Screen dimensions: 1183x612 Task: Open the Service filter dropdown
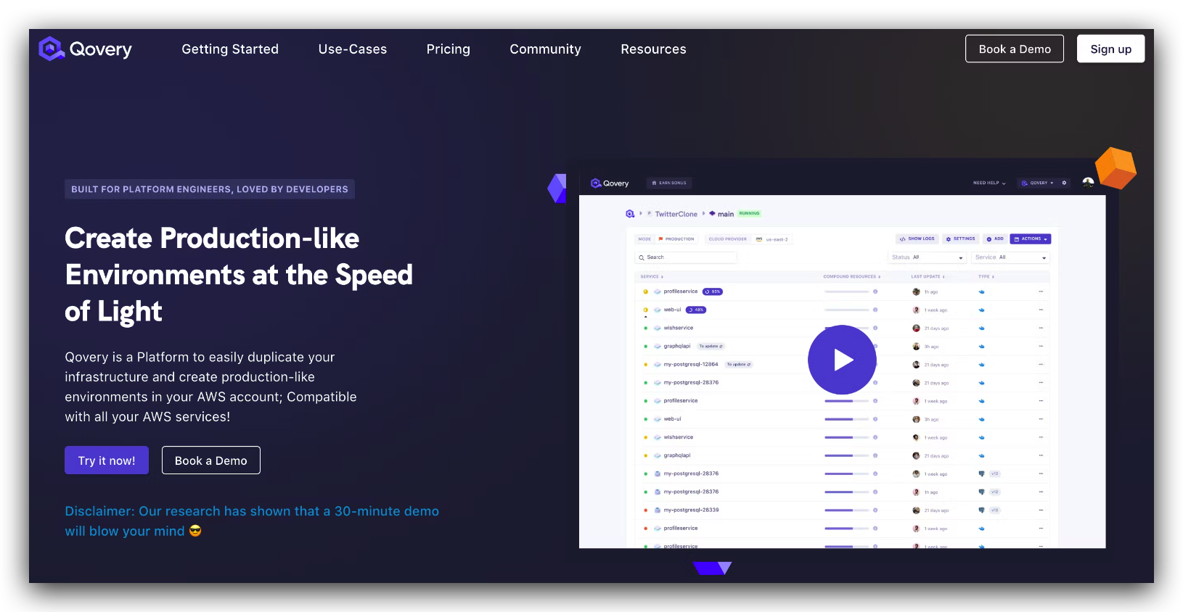[1010, 257]
